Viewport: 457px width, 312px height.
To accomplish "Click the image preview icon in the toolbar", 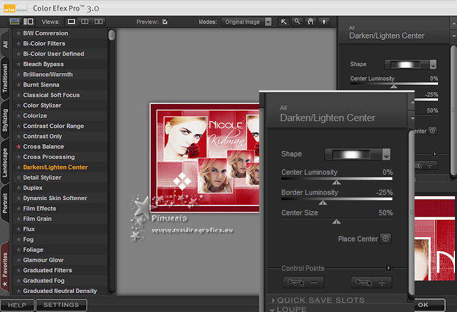I will pyautogui.click(x=14, y=22).
